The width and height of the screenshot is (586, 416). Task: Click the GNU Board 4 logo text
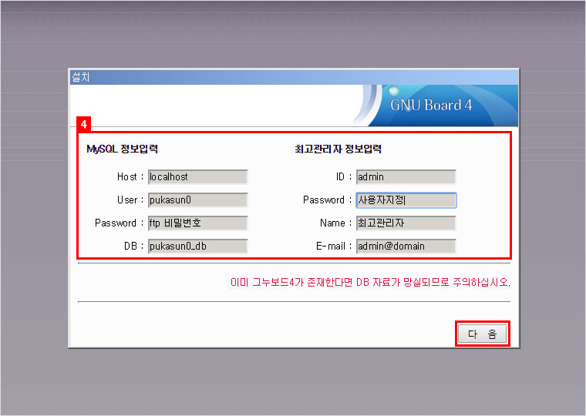[x=431, y=105]
